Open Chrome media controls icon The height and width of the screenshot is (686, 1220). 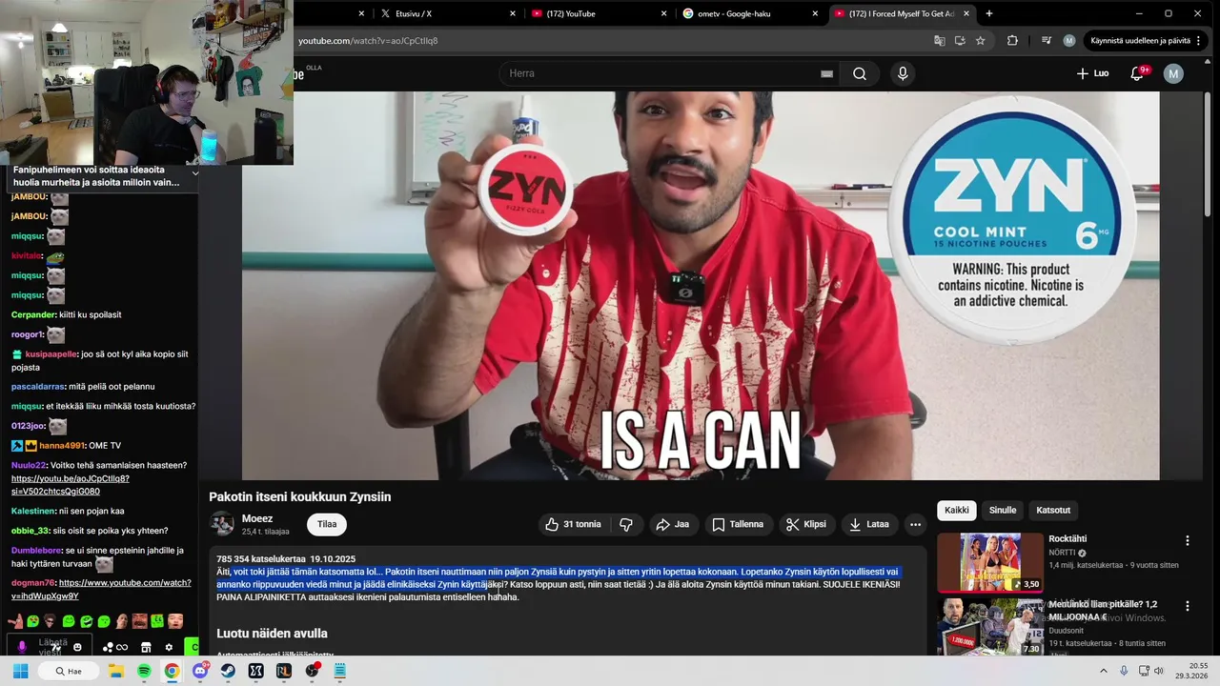tap(1047, 41)
